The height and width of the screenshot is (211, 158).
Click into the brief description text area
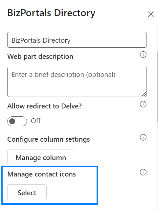[77, 82]
